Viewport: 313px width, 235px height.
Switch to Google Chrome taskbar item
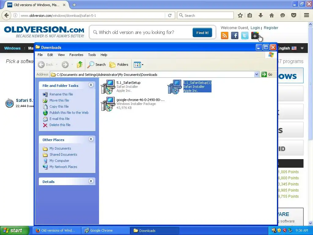pyautogui.click(x=106, y=231)
